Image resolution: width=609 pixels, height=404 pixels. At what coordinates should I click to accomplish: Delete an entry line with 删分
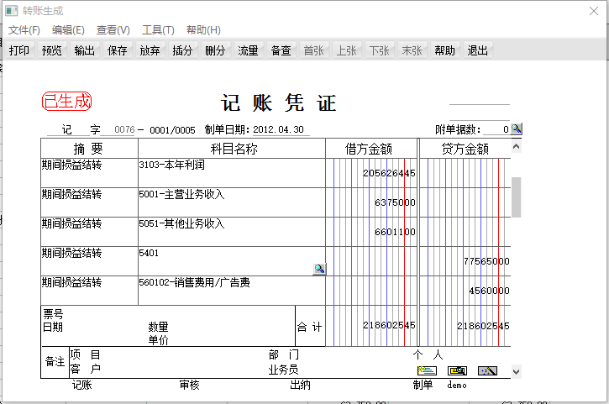point(215,50)
